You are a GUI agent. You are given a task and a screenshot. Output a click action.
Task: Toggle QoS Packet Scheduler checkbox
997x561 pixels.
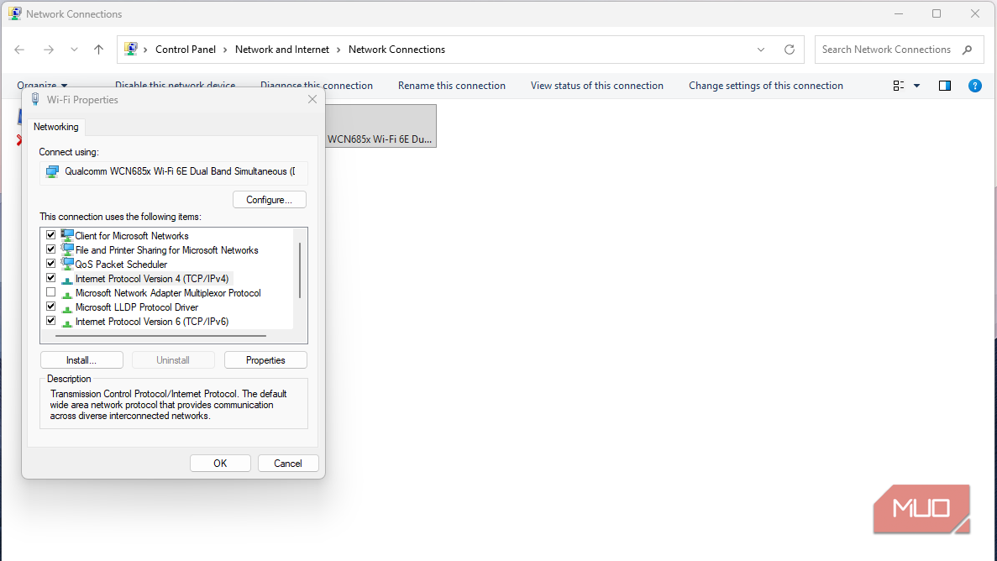point(51,264)
